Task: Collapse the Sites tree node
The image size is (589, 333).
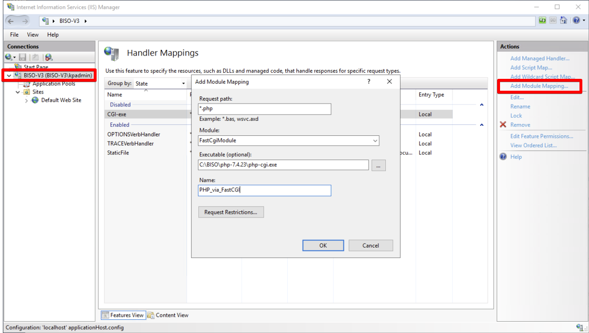Action: tap(18, 92)
